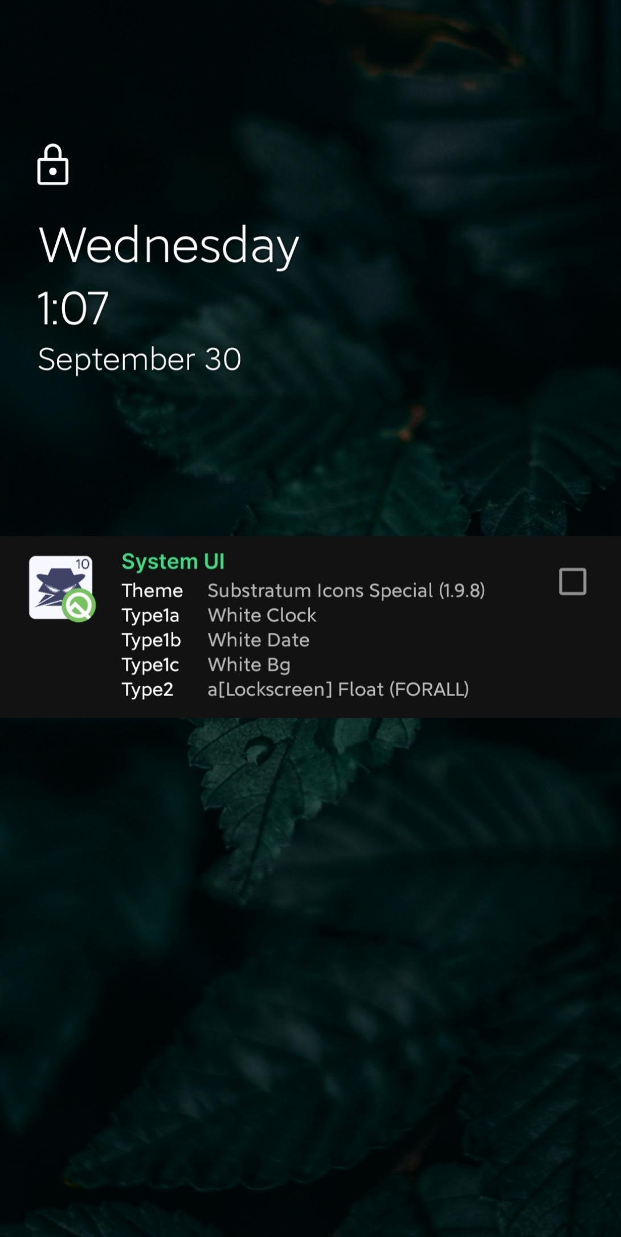Image resolution: width=621 pixels, height=1237 pixels.
Task: Tap the padlock icon above Wednesday
Action: click(53, 164)
